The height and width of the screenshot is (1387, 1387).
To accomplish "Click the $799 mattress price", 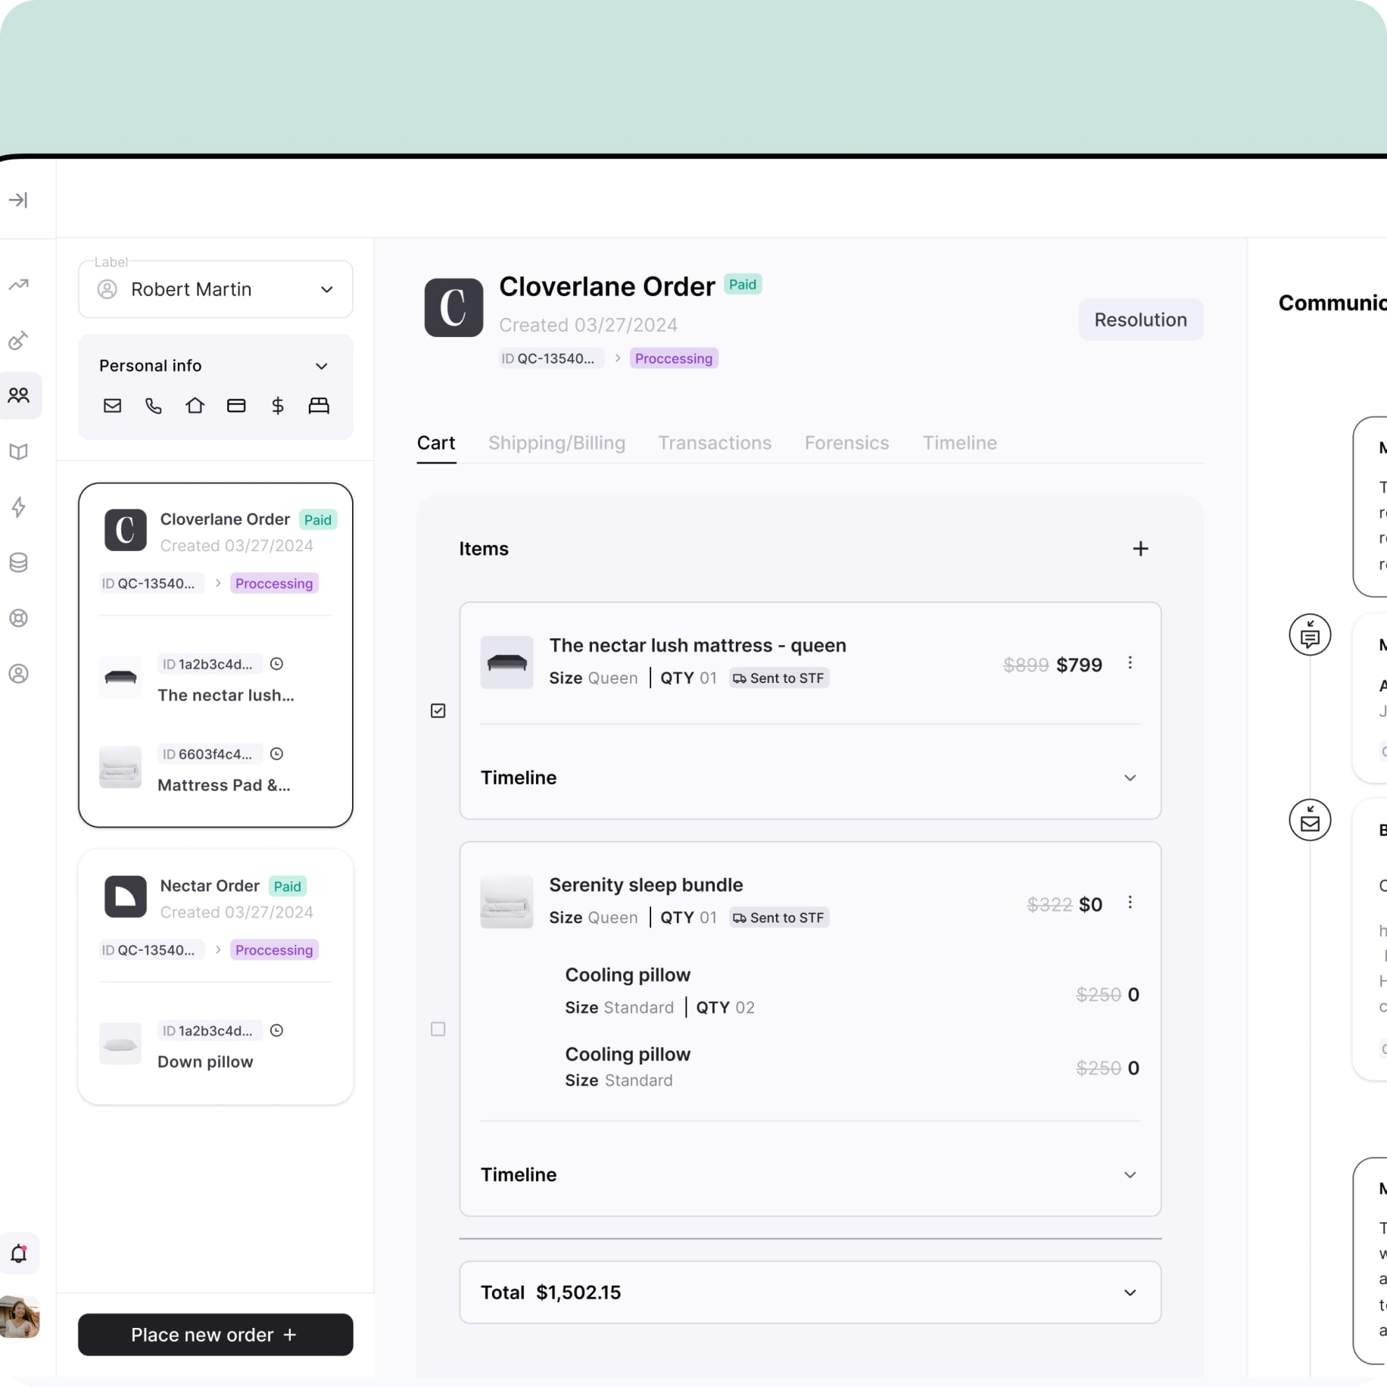I will tap(1079, 665).
